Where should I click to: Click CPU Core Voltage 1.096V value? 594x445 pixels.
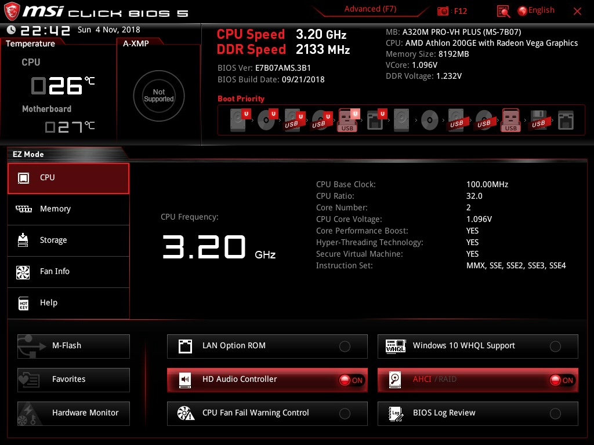479,219
